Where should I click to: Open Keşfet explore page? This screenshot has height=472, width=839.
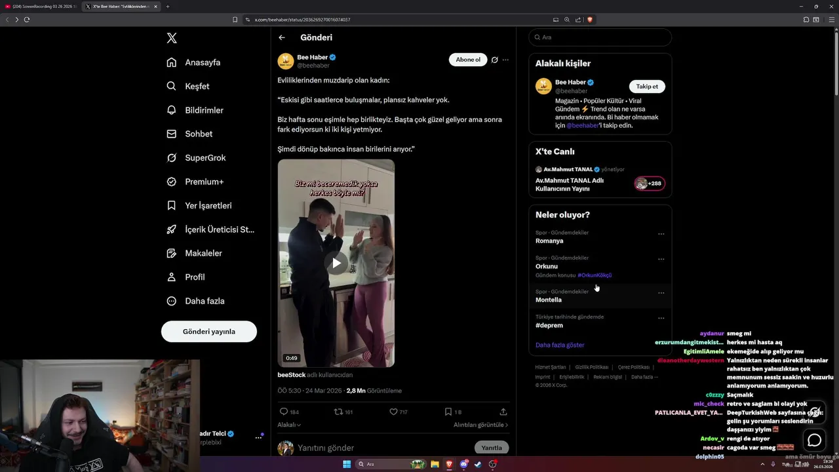[188, 86]
